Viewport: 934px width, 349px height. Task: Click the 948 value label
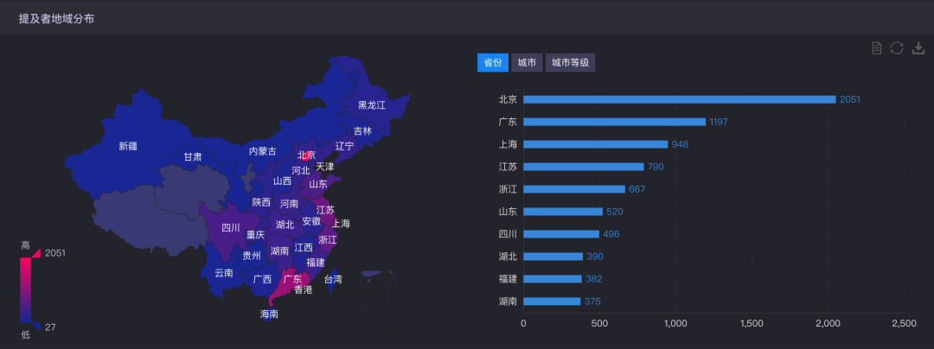point(680,144)
